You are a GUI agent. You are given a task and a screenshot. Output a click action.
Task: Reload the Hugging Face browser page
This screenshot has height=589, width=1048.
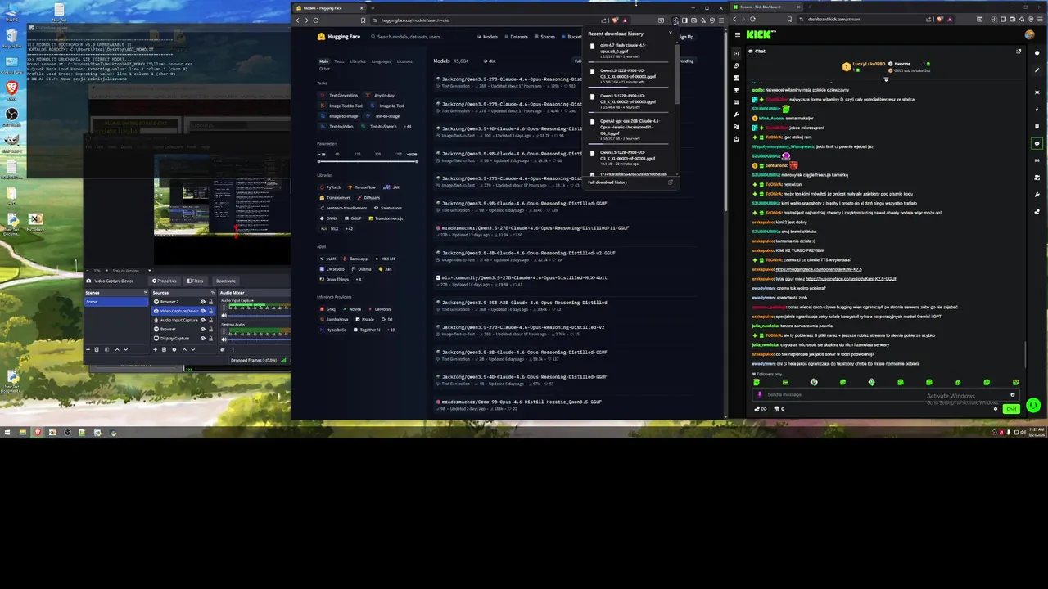click(x=315, y=20)
